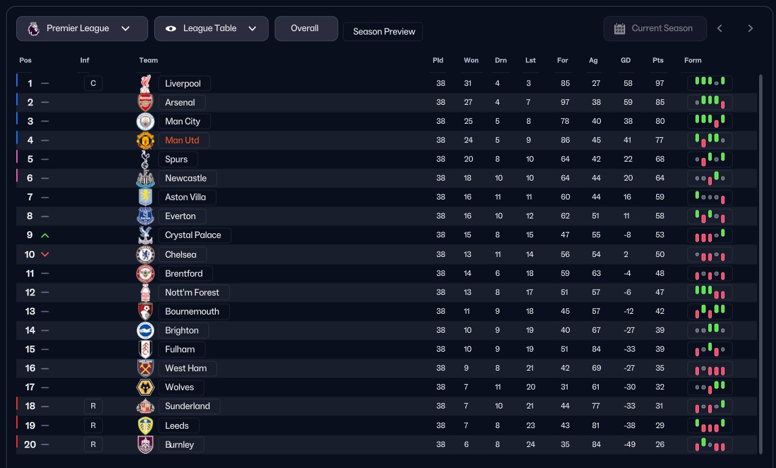776x468 pixels.
Task: Click the calendar icon beside Current Season
Action: [x=620, y=28]
